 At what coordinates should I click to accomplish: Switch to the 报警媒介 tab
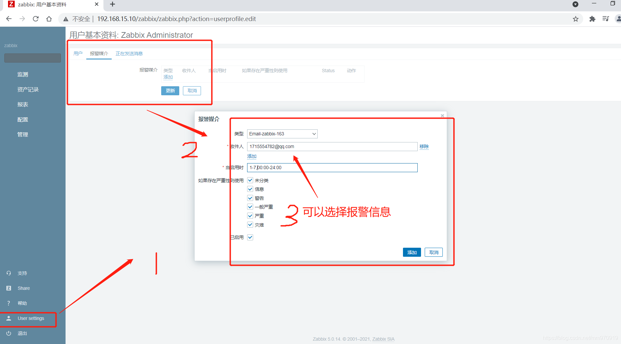pos(99,53)
